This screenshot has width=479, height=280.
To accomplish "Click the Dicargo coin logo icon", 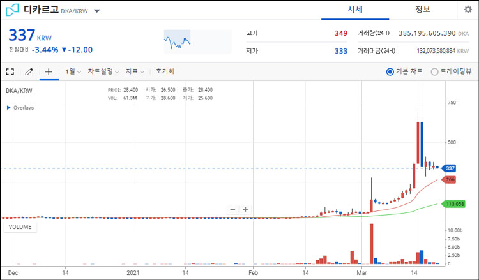I will pos(12,10).
